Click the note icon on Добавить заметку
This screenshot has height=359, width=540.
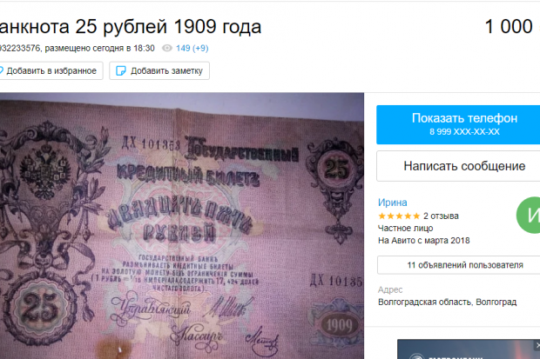pyautogui.click(x=121, y=70)
